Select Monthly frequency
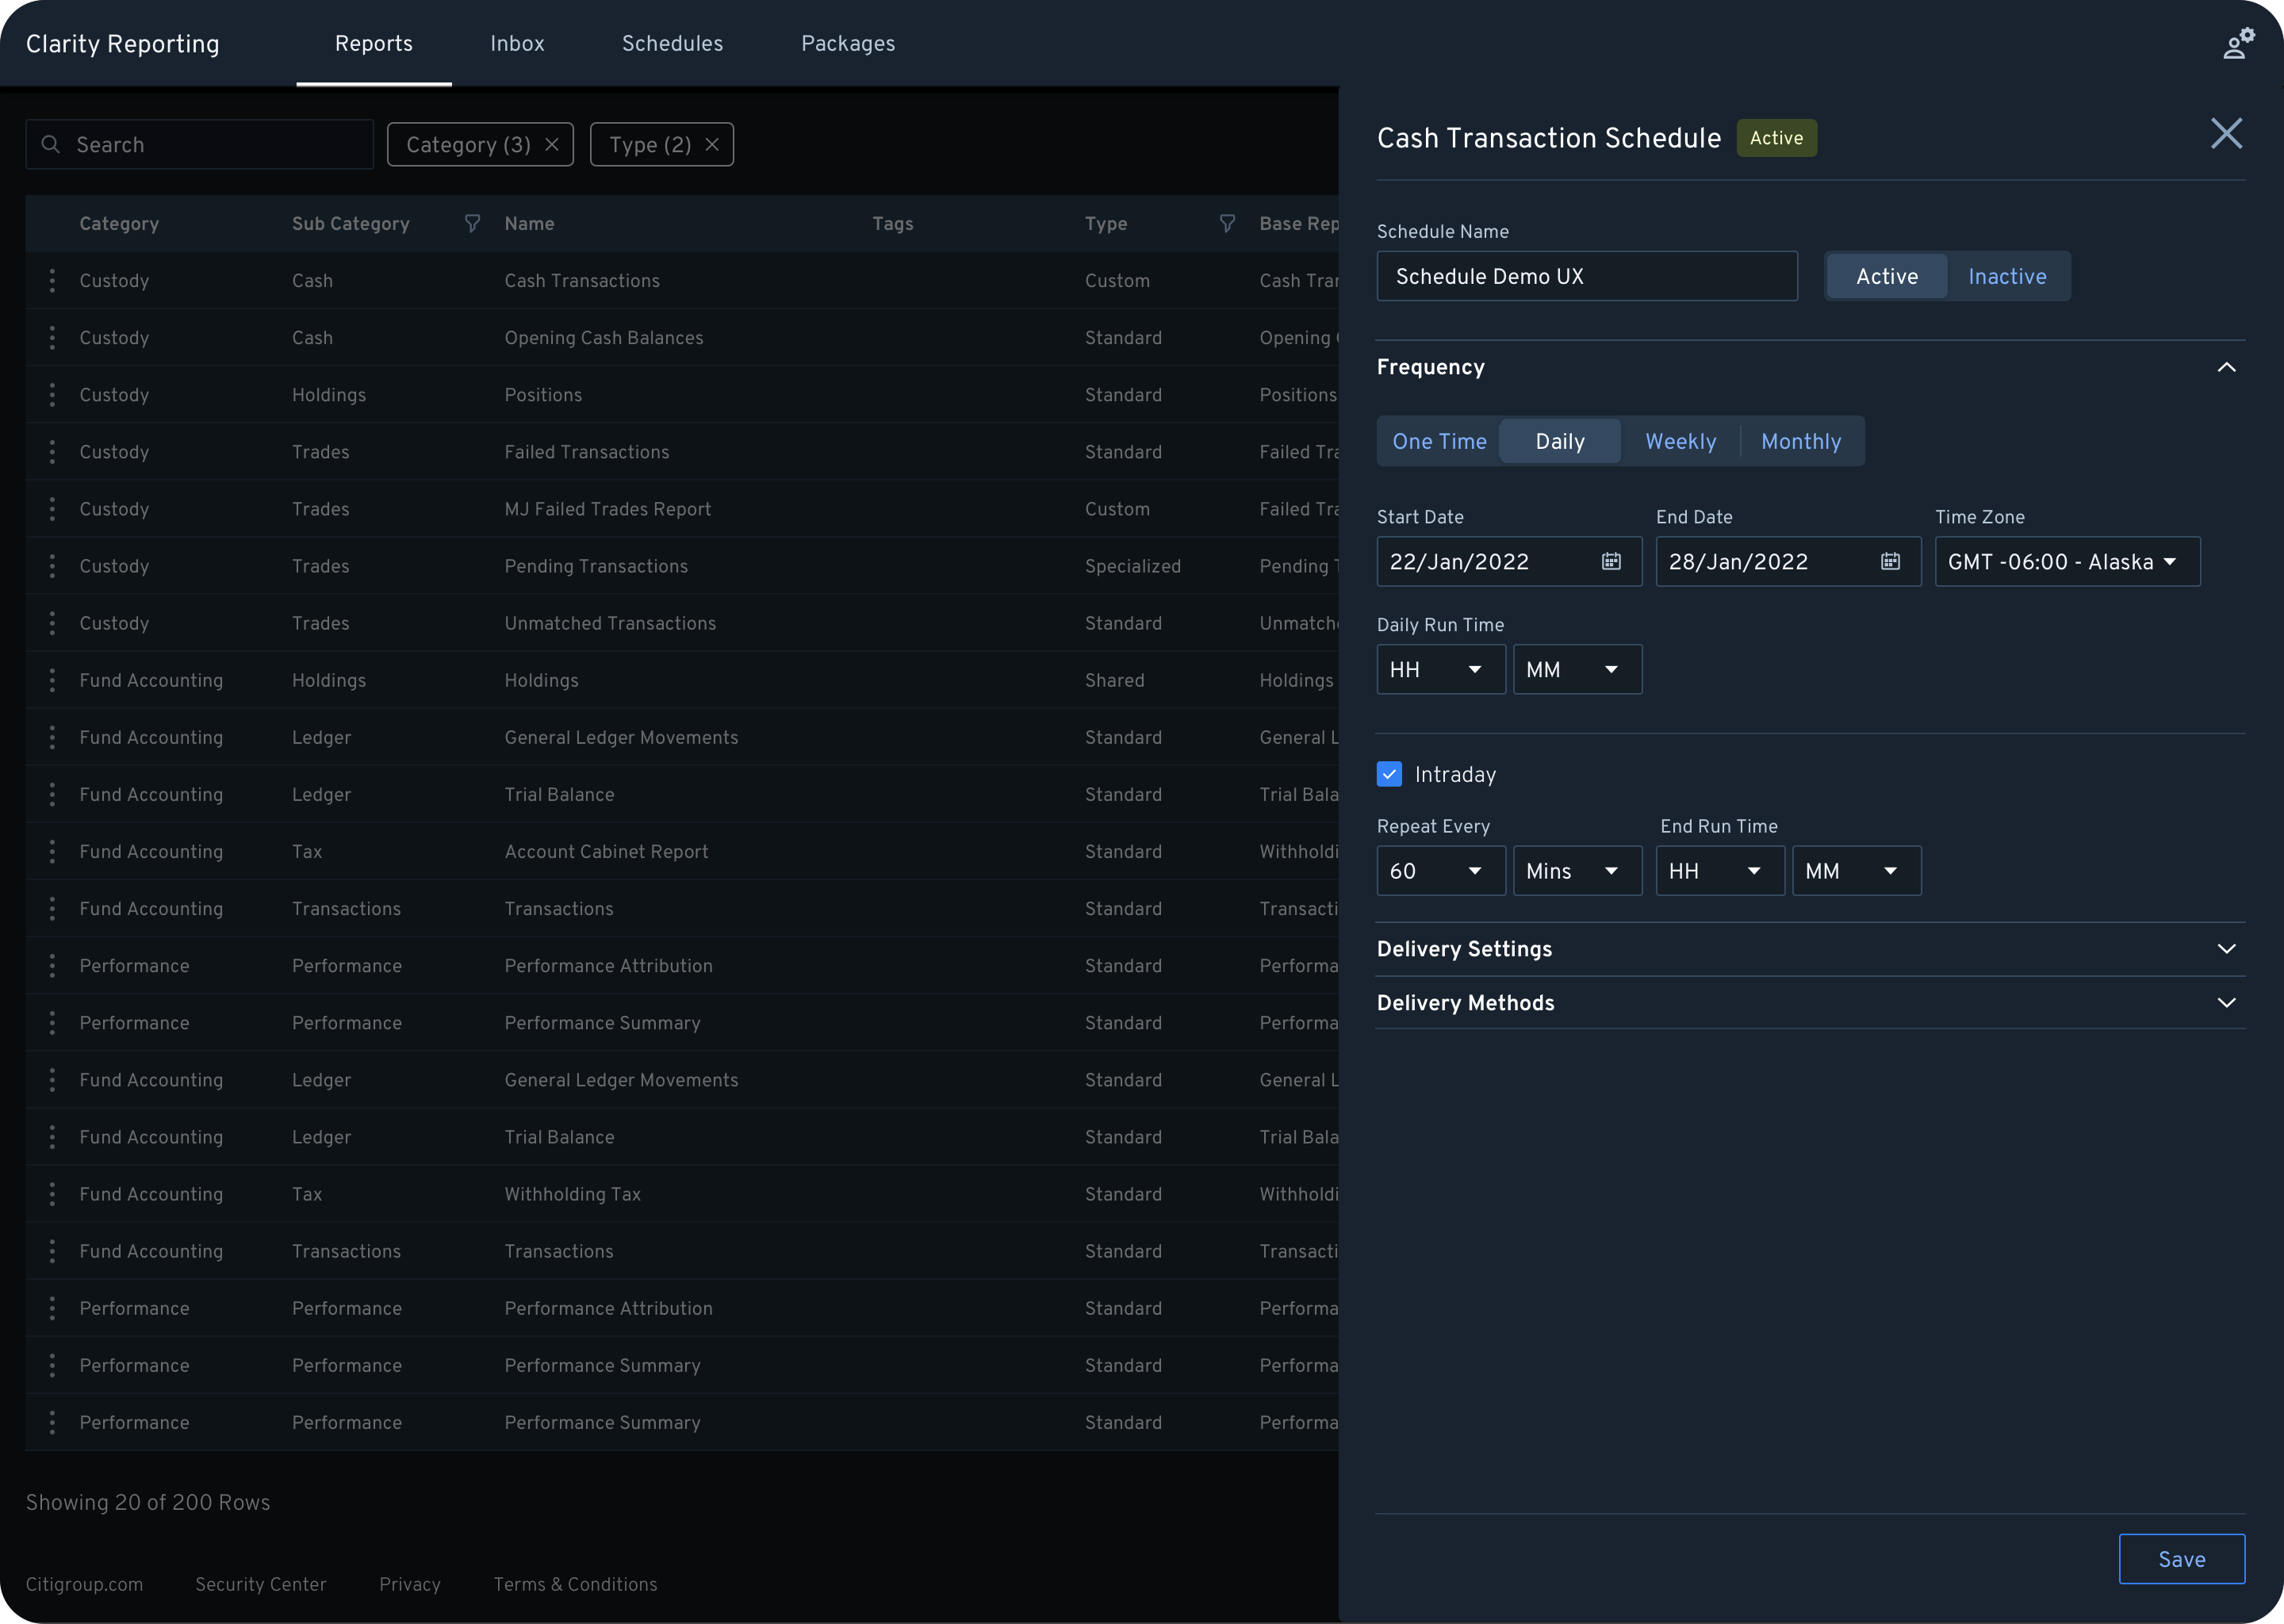 click(1801, 441)
